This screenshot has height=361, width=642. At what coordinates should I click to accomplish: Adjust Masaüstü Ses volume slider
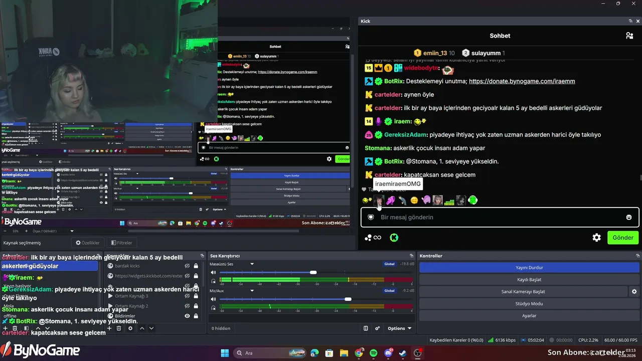(313, 272)
